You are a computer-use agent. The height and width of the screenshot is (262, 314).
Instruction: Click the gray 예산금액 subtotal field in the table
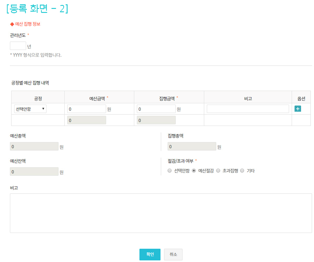click(86, 120)
